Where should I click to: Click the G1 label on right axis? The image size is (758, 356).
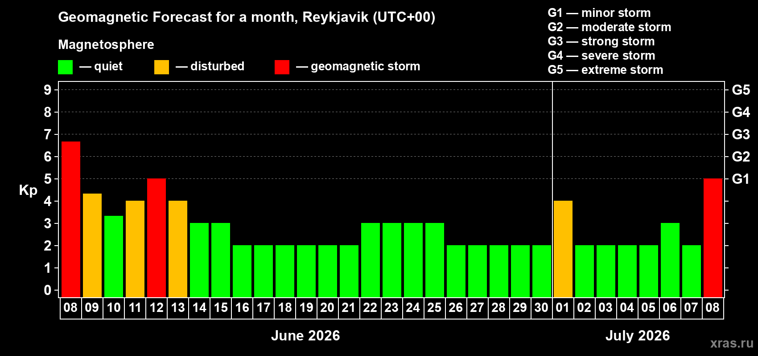pyautogui.click(x=741, y=179)
